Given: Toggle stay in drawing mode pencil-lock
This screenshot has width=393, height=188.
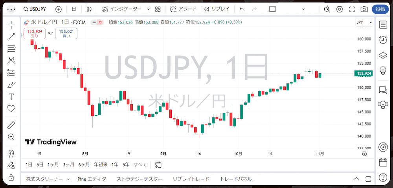Looking at the screenshot, I should (x=11, y=165).
